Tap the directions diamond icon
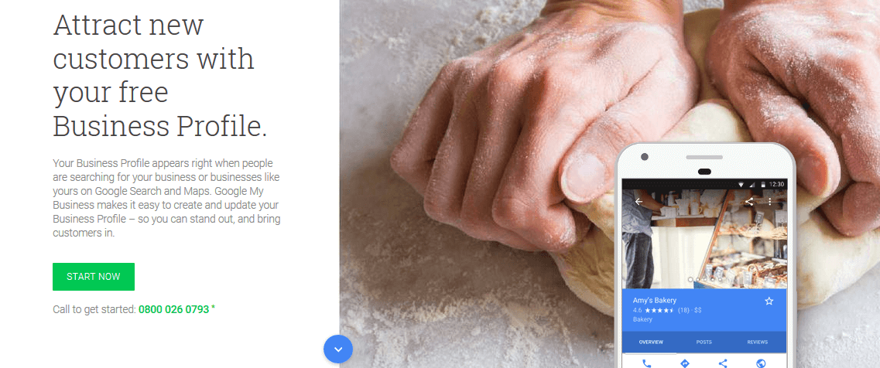Screen dimensions: 880x368 pyautogui.click(x=685, y=363)
